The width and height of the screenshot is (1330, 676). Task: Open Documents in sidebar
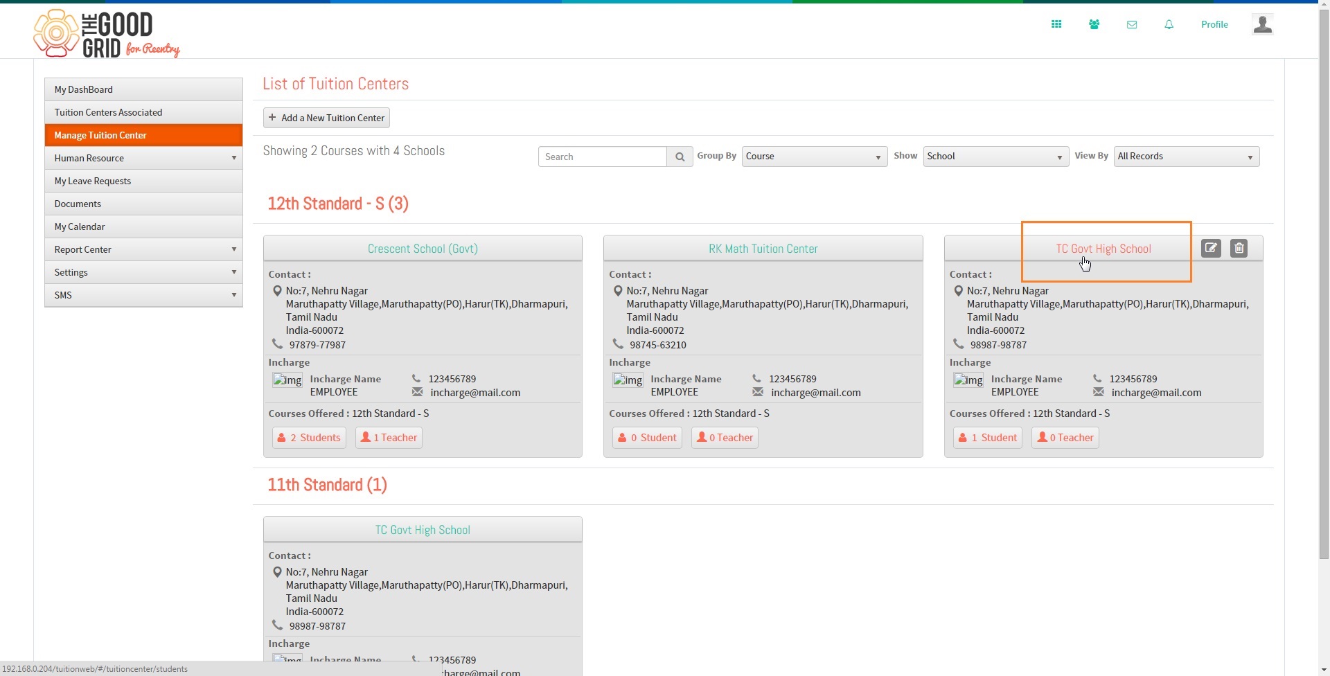click(143, 204)
